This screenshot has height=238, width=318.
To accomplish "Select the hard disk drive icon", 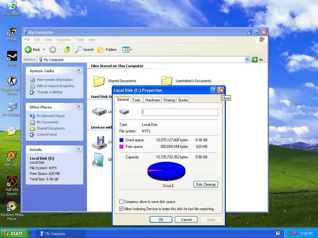I will click(99, 111).
